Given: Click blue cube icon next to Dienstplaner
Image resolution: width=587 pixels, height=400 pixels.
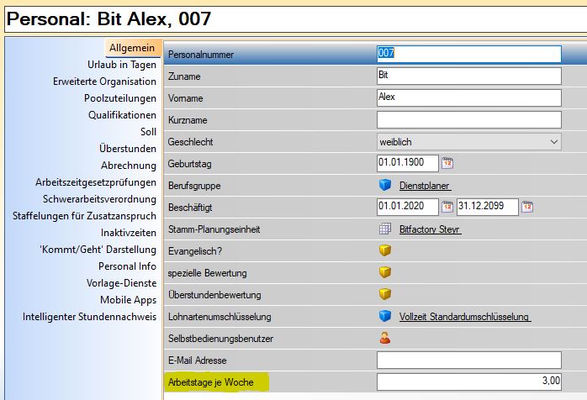Looking at the screenshot, I should point(385,185).
